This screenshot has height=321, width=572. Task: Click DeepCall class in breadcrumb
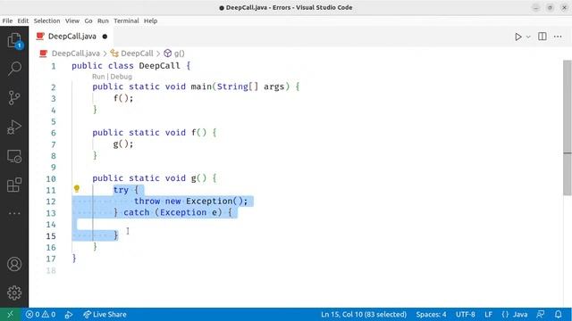click(x=137, y=53)
